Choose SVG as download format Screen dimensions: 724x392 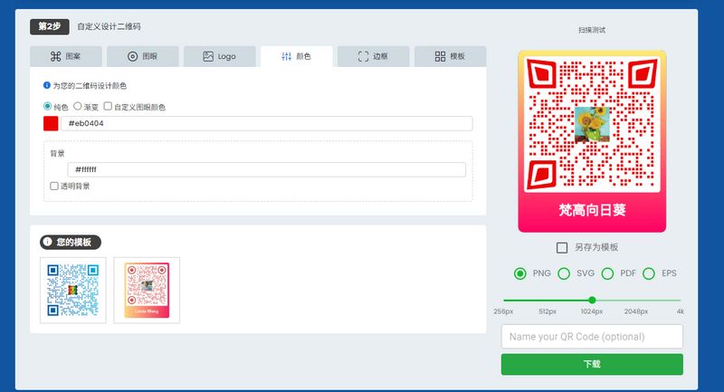[x=564, y=273]
